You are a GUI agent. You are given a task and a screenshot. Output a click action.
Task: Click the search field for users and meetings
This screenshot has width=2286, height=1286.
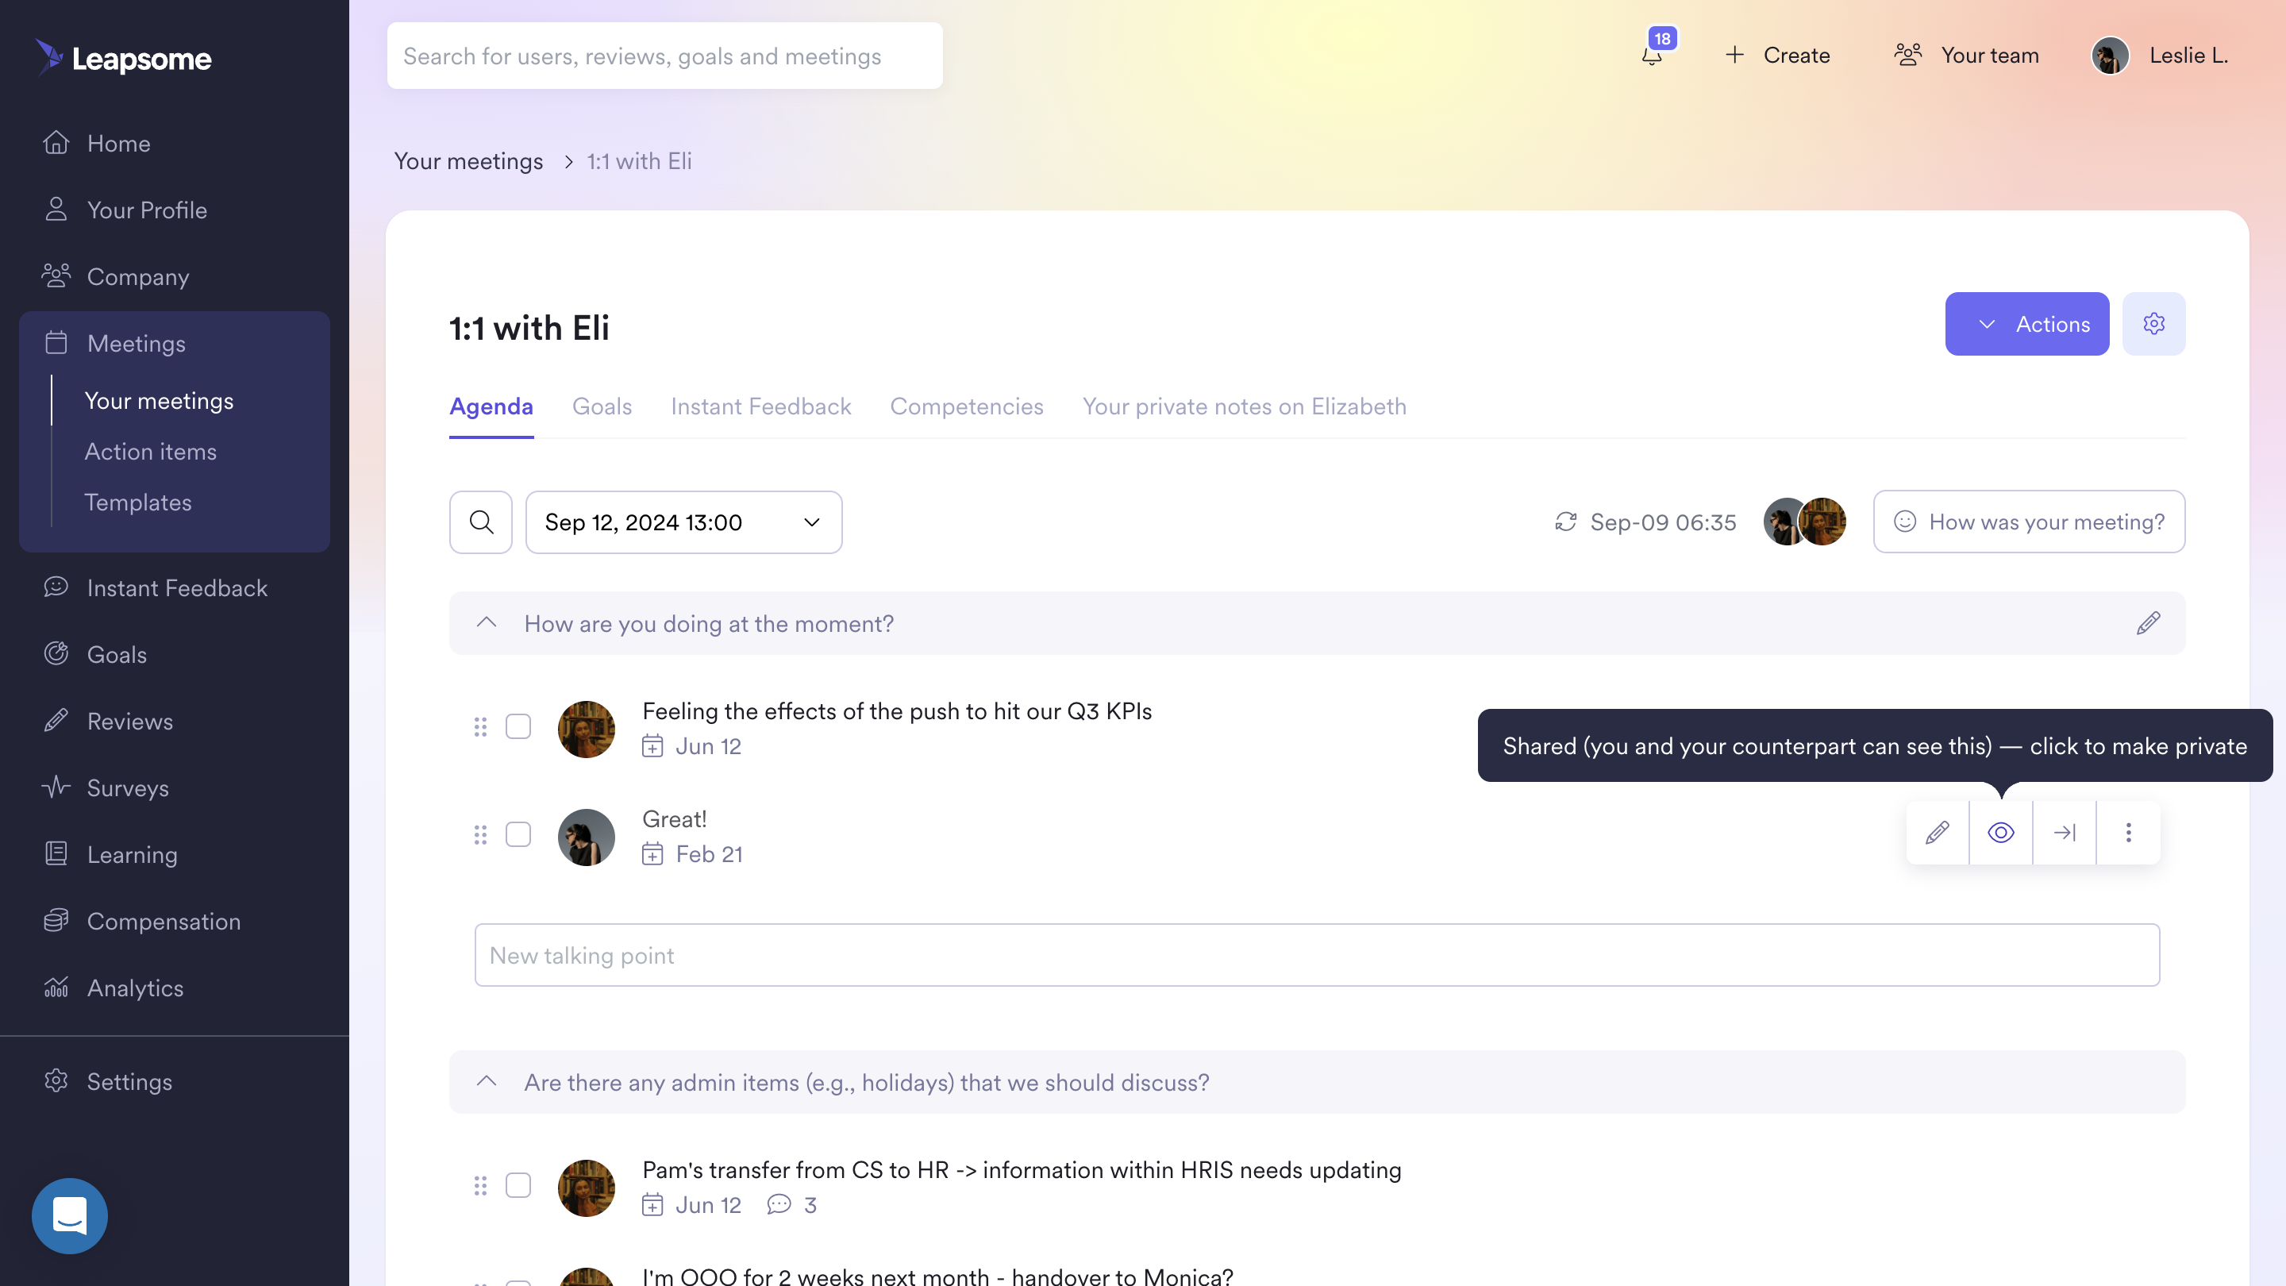click(x=664, y=56)
